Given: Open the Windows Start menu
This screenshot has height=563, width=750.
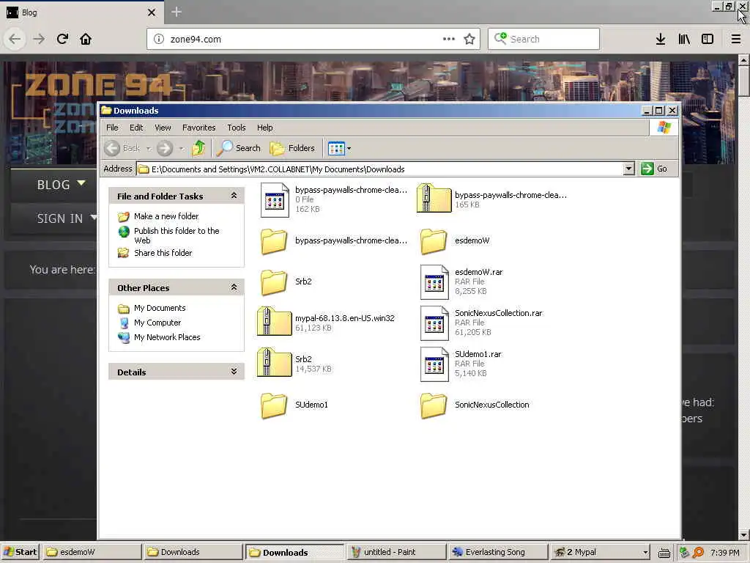Looking at the screenshot, I should [20, 553].
